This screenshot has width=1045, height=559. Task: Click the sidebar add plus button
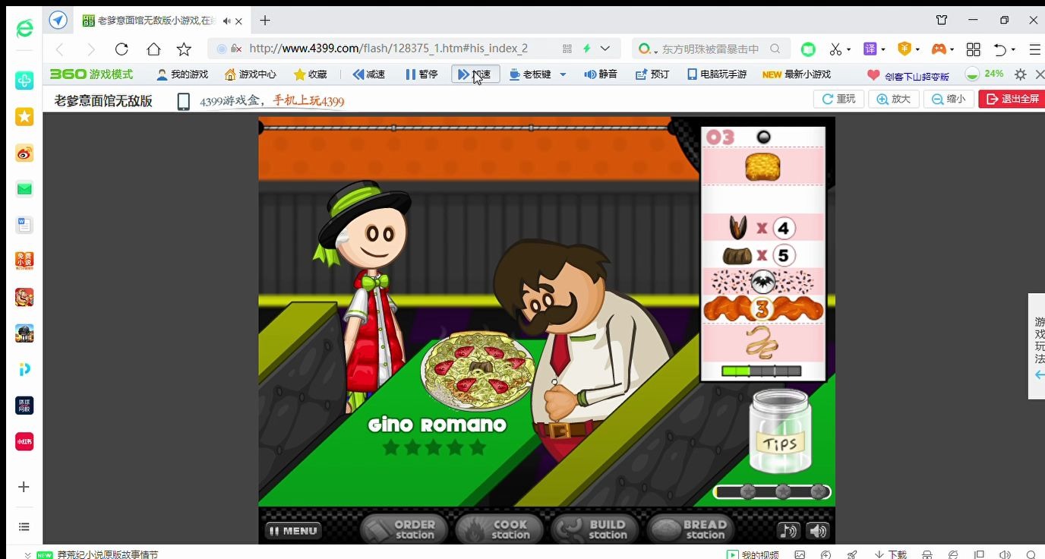(x=24, y=487)
